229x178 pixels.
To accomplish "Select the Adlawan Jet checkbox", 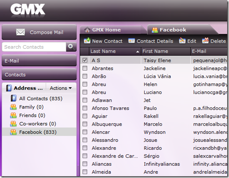I will (85, 100).
